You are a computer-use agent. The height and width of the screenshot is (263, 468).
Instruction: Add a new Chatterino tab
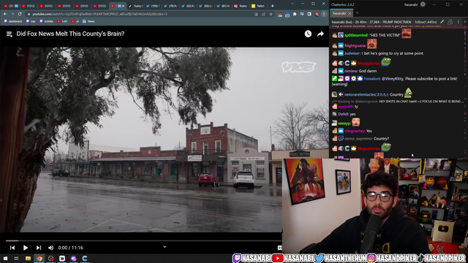(358, 13)
